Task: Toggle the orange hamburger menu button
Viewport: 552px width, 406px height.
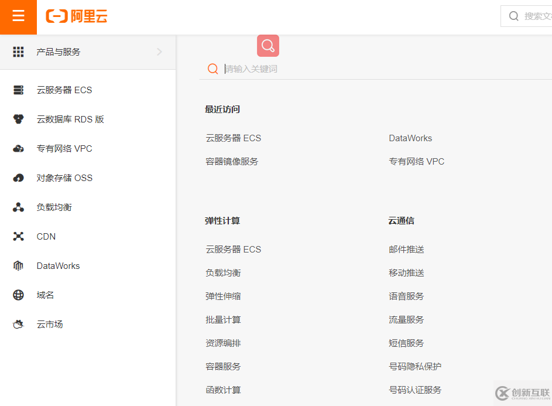Action: pos(18,17)
